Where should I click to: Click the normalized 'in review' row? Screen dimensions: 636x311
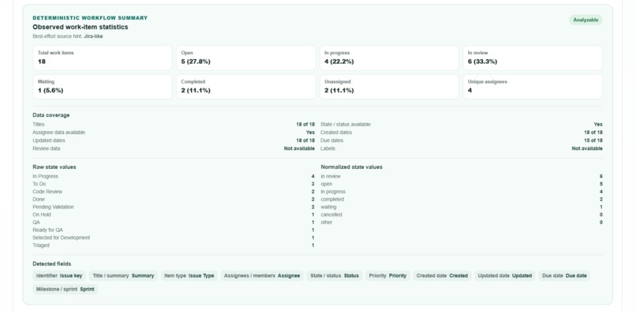coord(462,176)
